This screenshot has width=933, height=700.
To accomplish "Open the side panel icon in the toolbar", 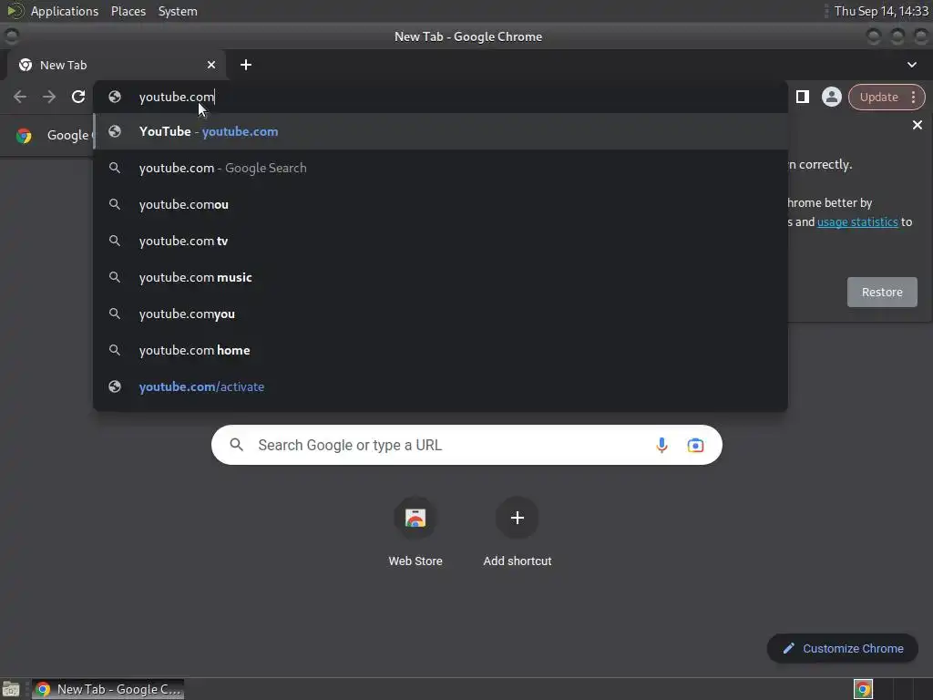I will (802, 97).
